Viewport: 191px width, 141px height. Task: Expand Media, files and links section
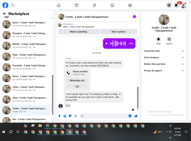click(x=164, y=64)
